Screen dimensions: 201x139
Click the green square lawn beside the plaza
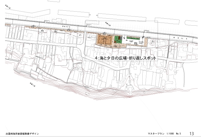118,40
